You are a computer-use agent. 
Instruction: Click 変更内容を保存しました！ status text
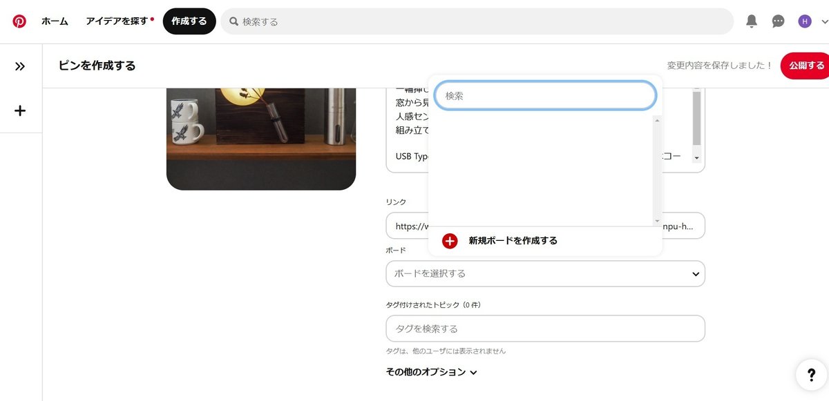pos(720,66)
